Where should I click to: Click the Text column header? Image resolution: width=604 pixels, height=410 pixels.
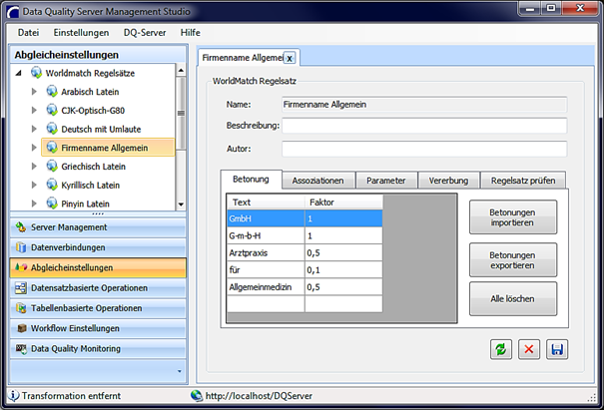click(x=266, y=203)
